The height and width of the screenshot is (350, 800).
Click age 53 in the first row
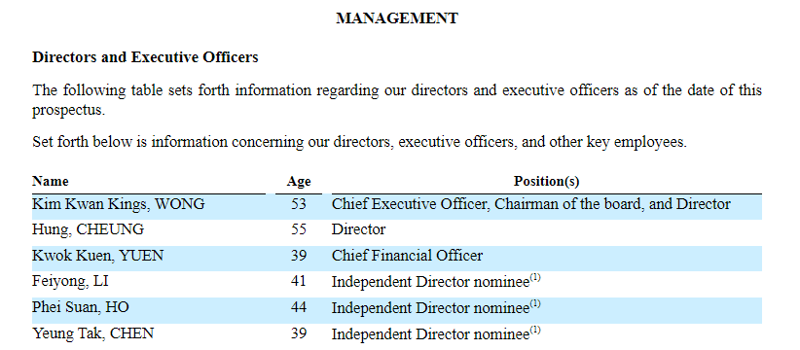tap(299, 204)
